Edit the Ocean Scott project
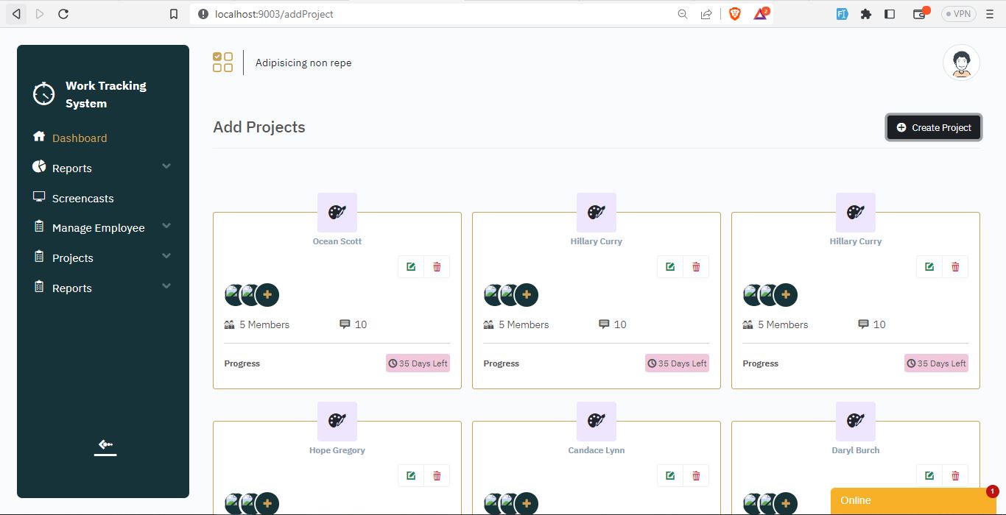 pos(411,266)
